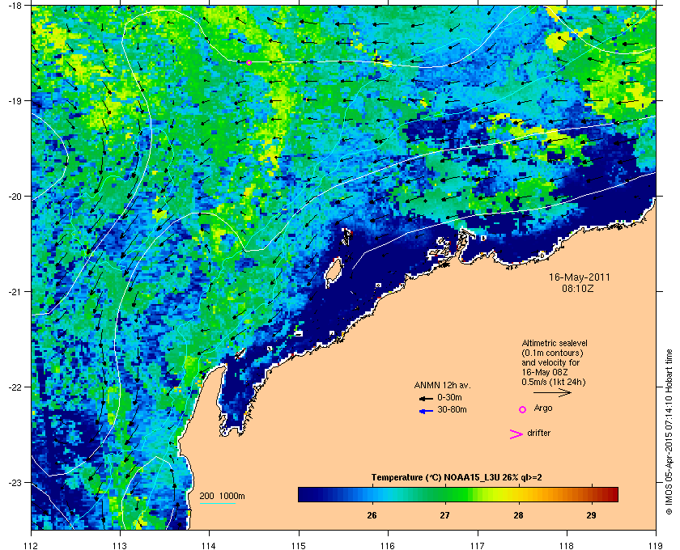Screen dimensions: 680x550
Task: Click the "drifter" legend label
Action: point(538,433)
